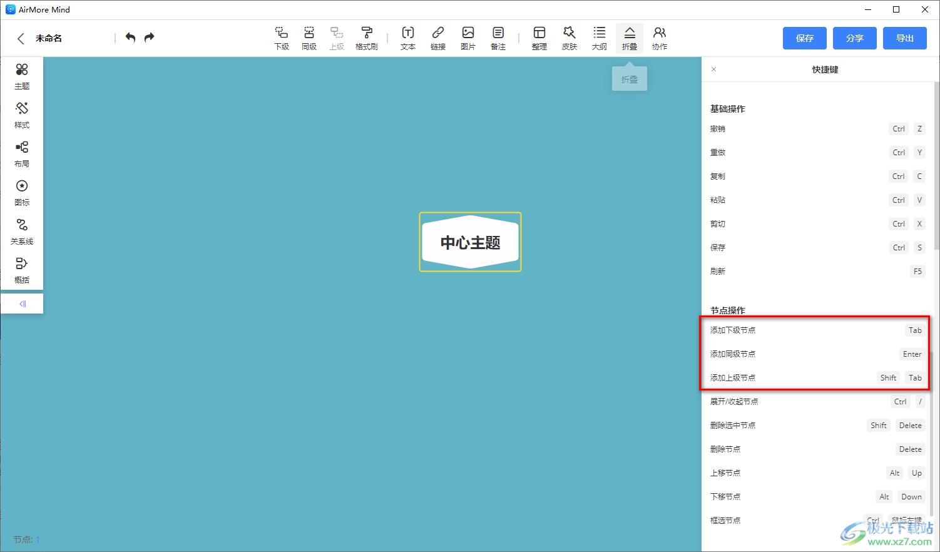Open the 布局 layout panel

tap(22, 155)
